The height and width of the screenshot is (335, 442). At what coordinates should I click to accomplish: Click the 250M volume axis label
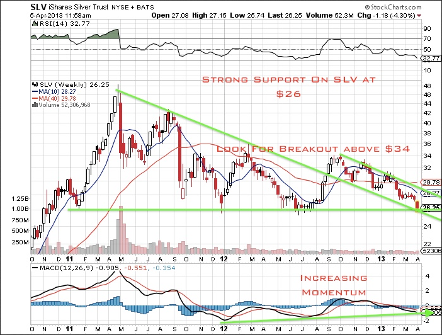coord(20,242)
